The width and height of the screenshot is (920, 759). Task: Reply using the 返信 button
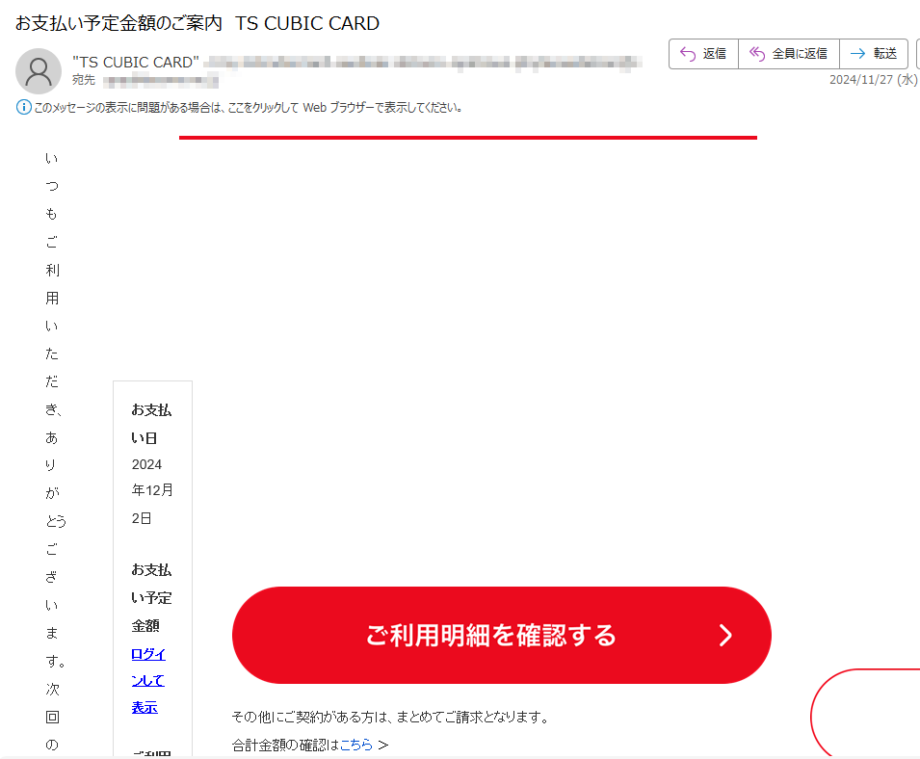(x=703, y=54)
